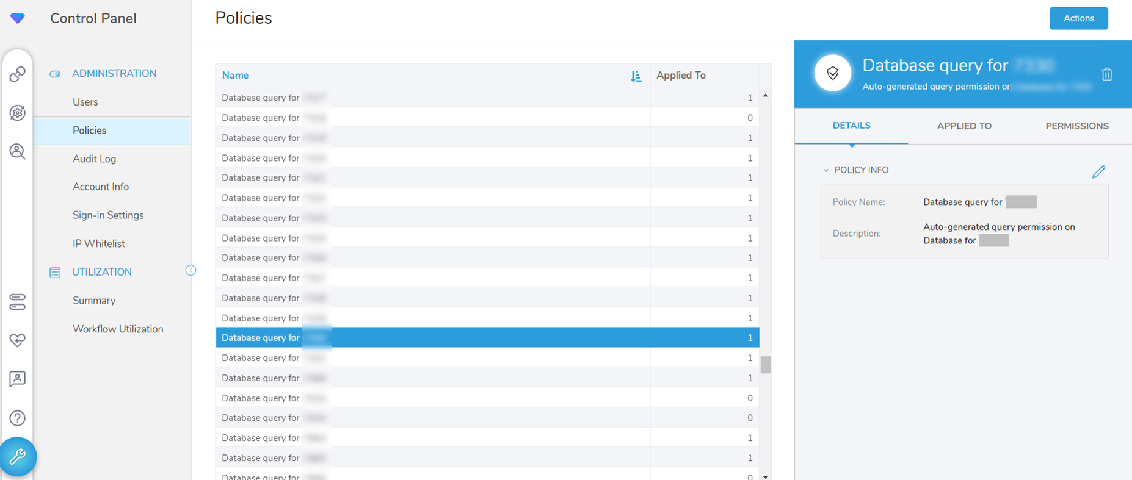Open the gear settings sidebar icon
Viewport: 1132px width, 480px height.
click(18, 113)
